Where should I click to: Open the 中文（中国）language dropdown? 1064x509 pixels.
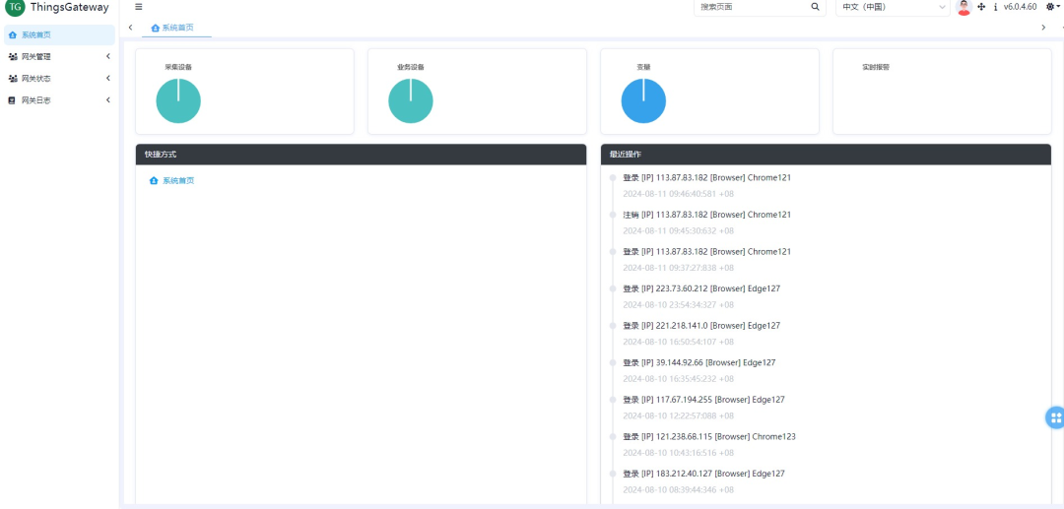click(x=893, y=7)
